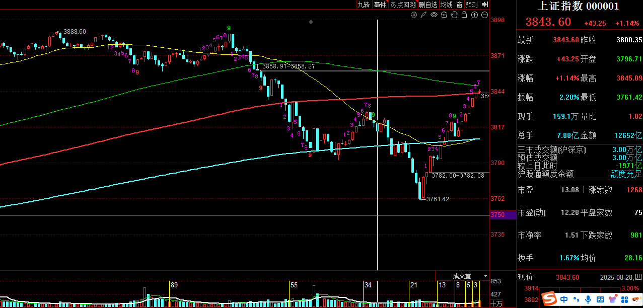Open the 事件 tab
The height and width of the screenshot is (308, 643).
tap(380, 5)
